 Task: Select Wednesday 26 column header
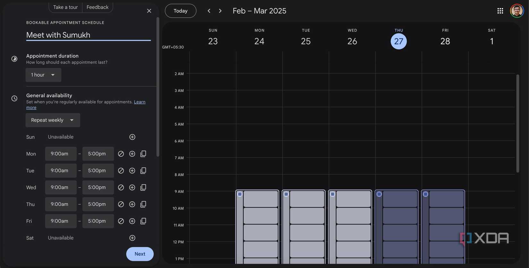352,38
